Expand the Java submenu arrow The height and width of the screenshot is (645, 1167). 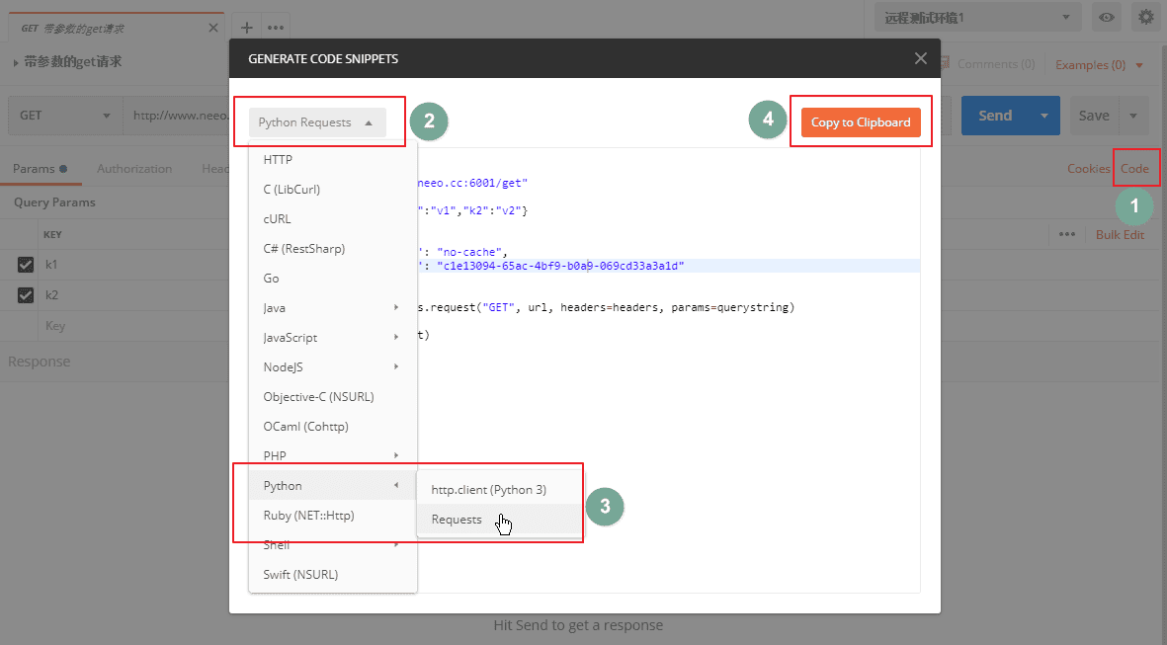[x=396, y=307]
